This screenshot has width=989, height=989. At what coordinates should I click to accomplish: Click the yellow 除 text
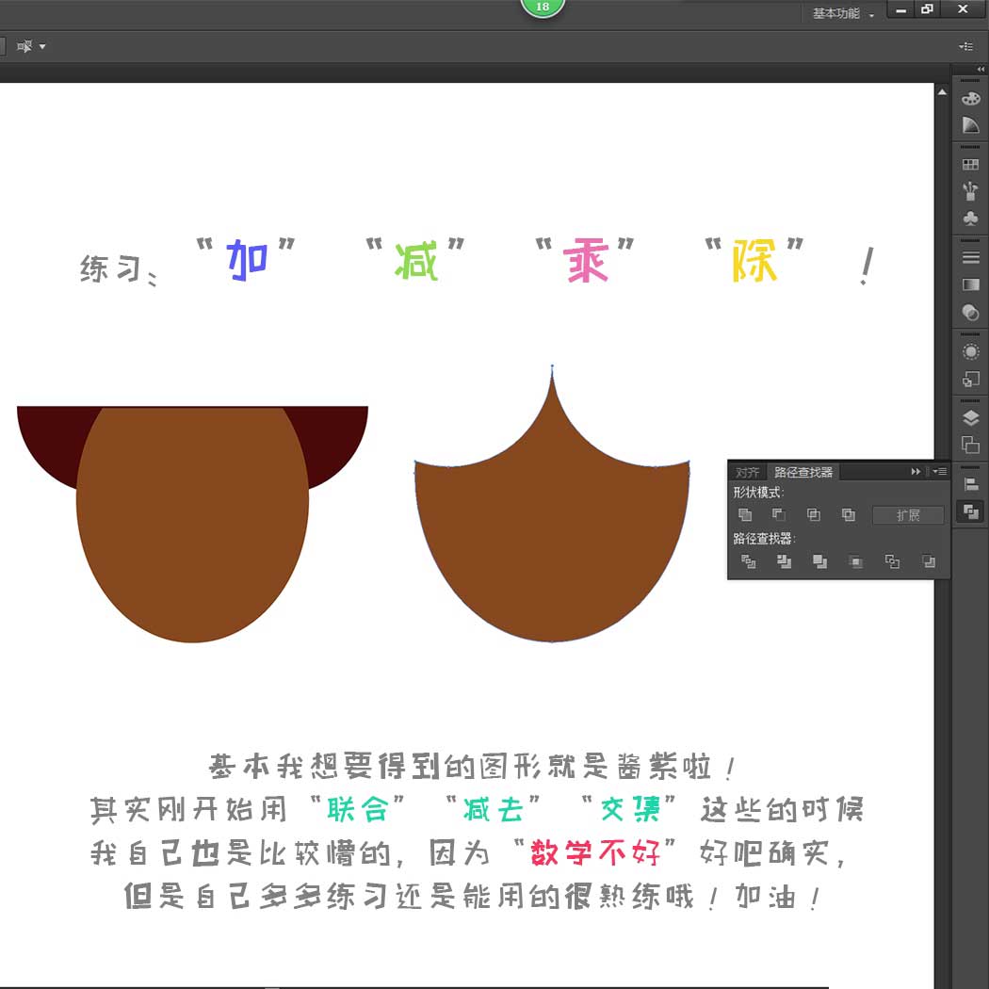tap(754, 261)
